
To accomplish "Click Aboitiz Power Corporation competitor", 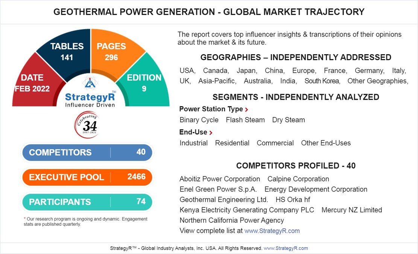I will click(x=220, y=179).
